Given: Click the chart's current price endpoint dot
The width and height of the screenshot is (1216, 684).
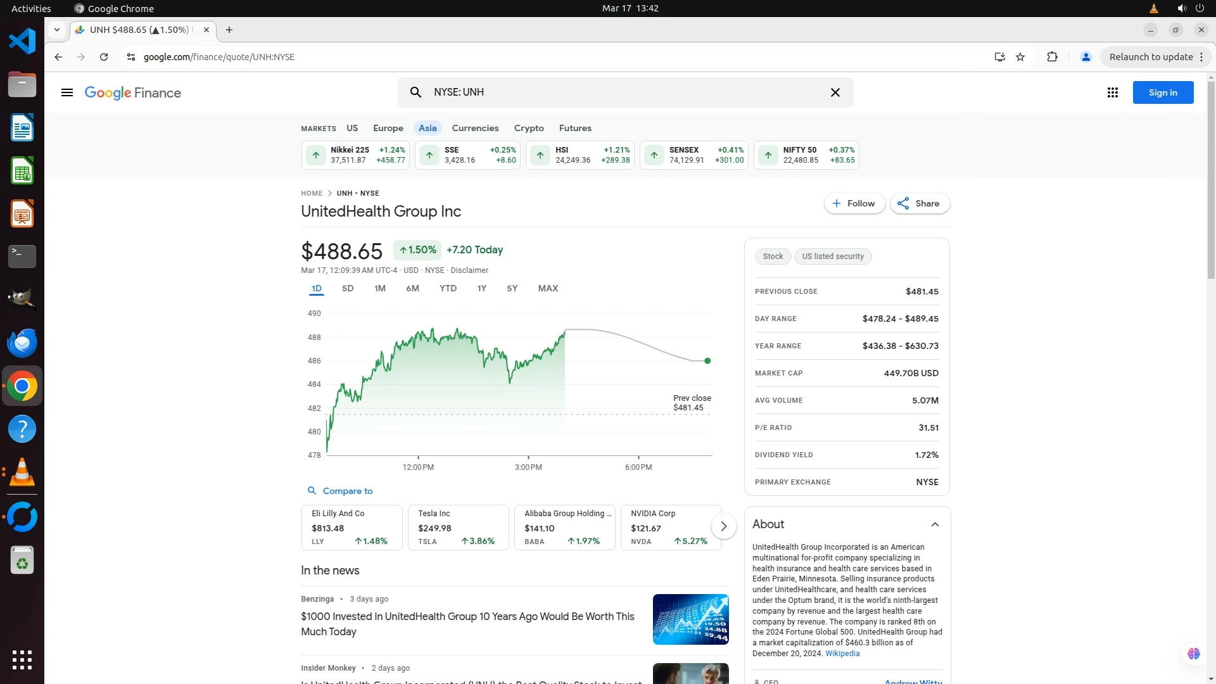Looking at the screenshot, I should point(707,361).
